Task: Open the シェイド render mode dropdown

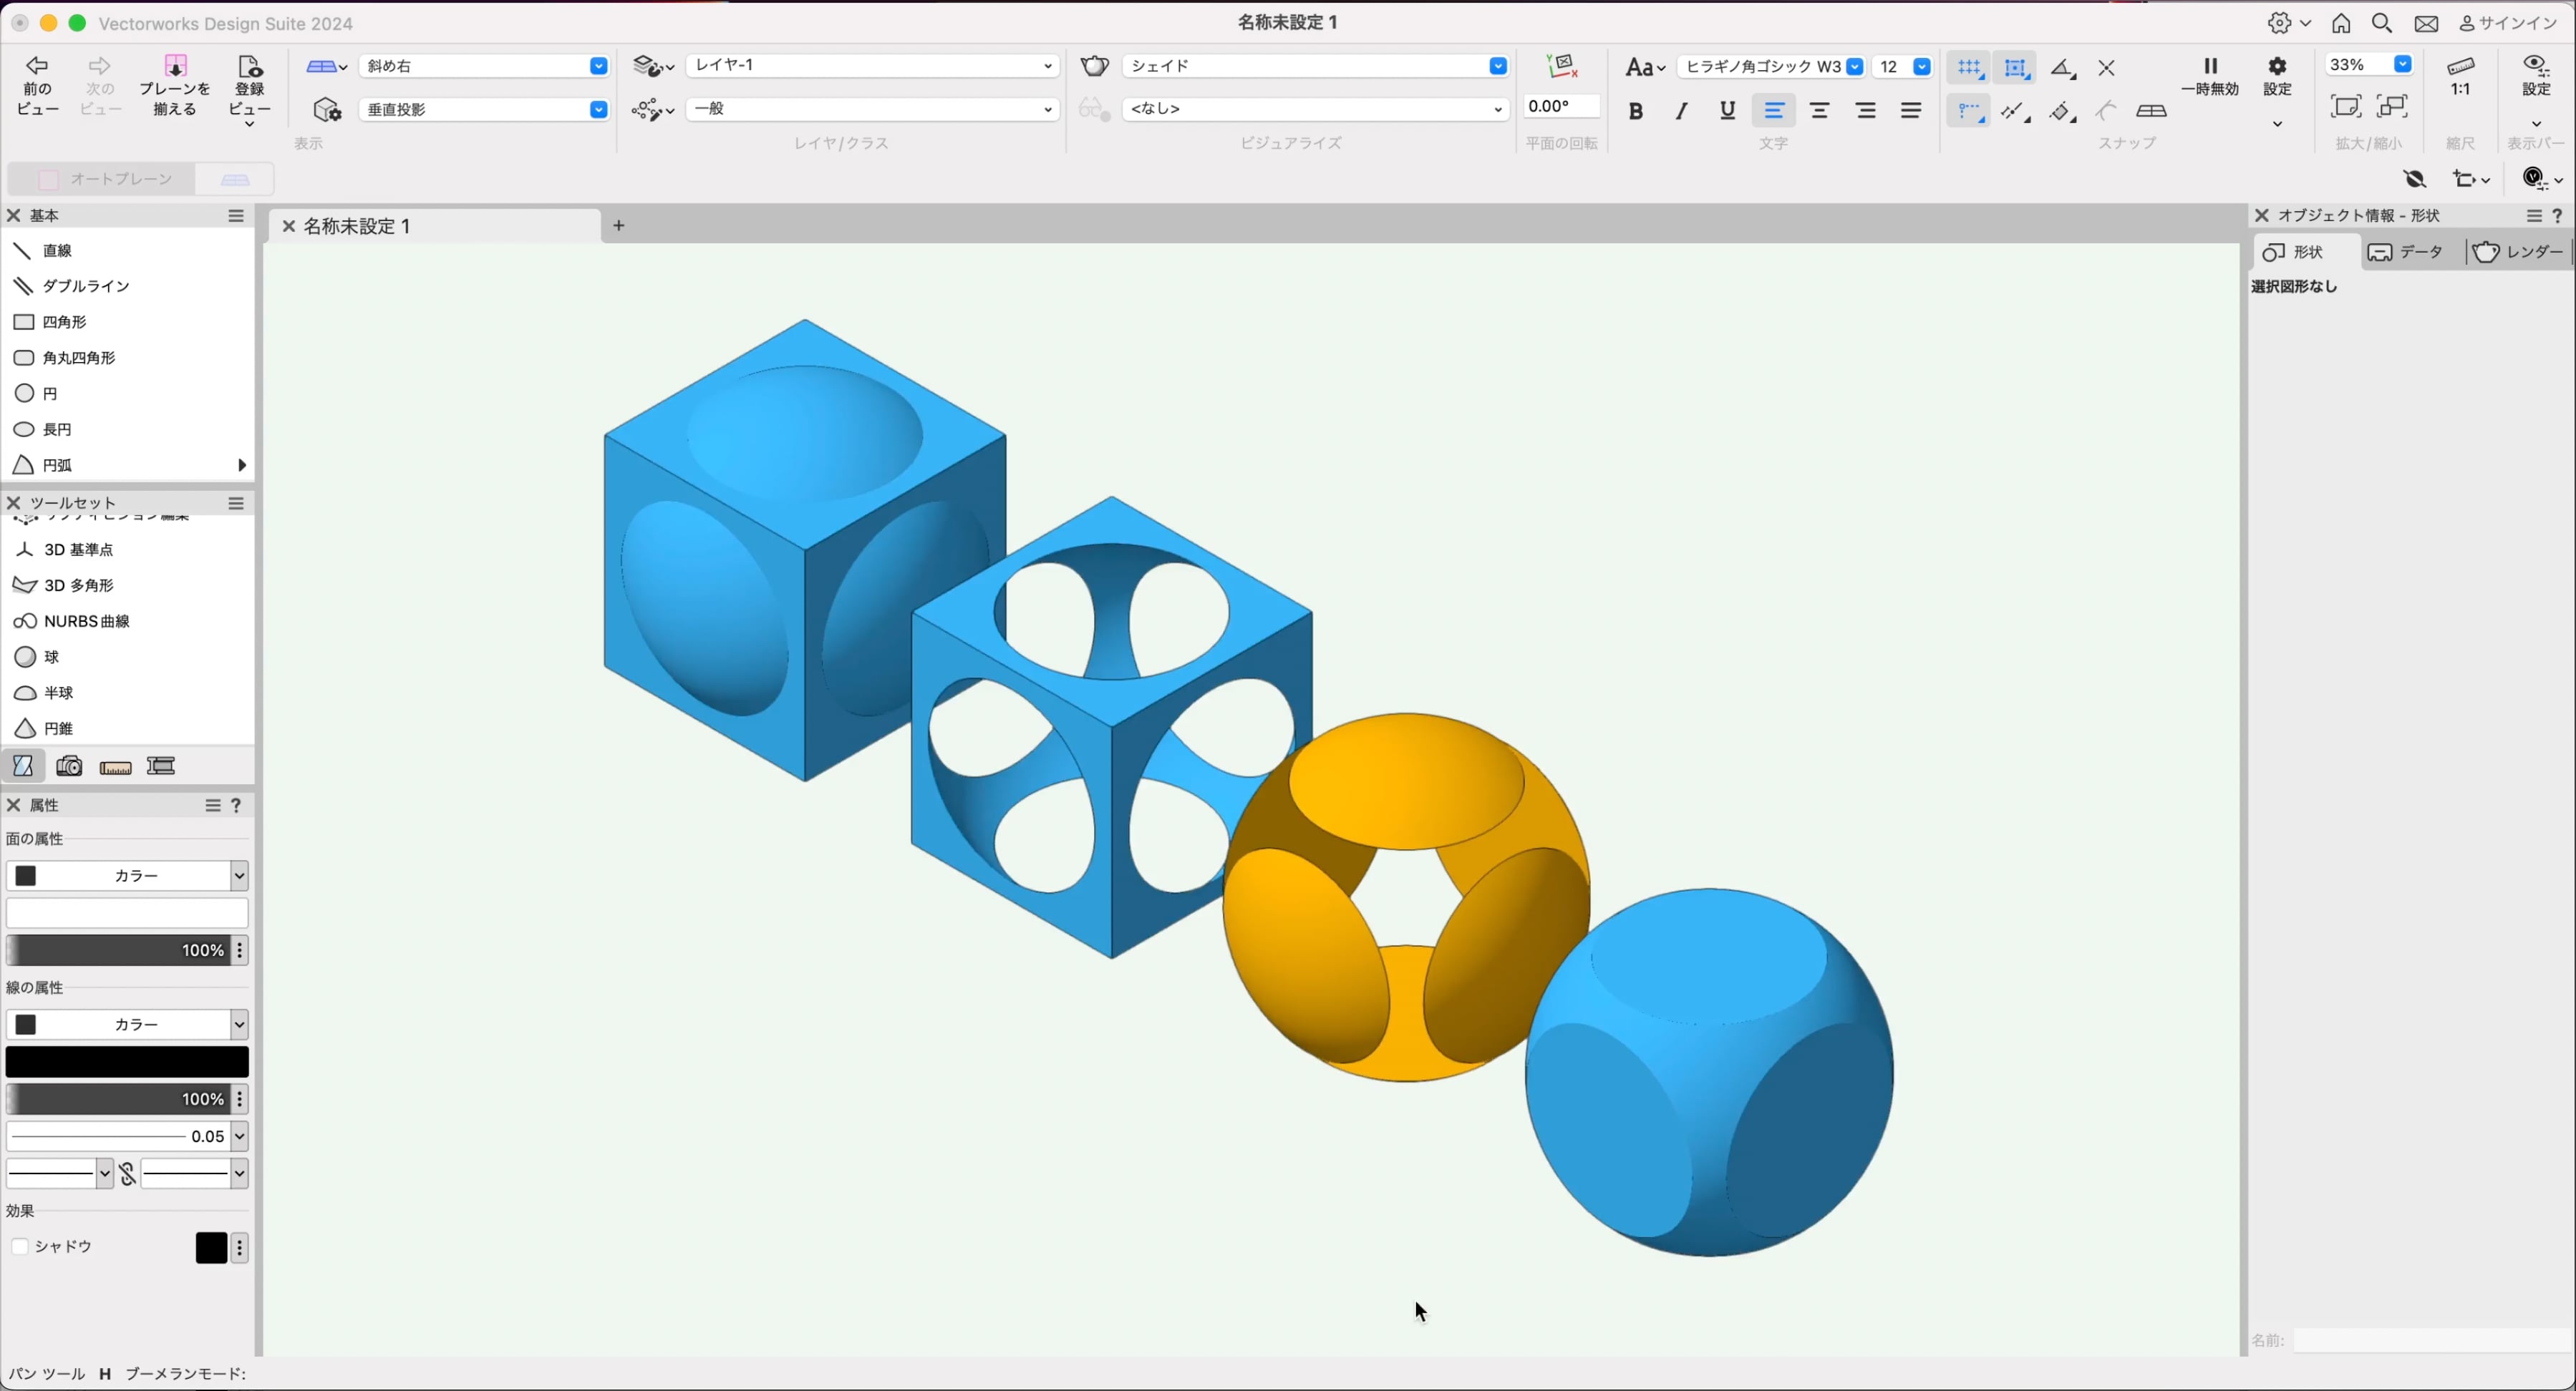Action: pos(1316,66)
